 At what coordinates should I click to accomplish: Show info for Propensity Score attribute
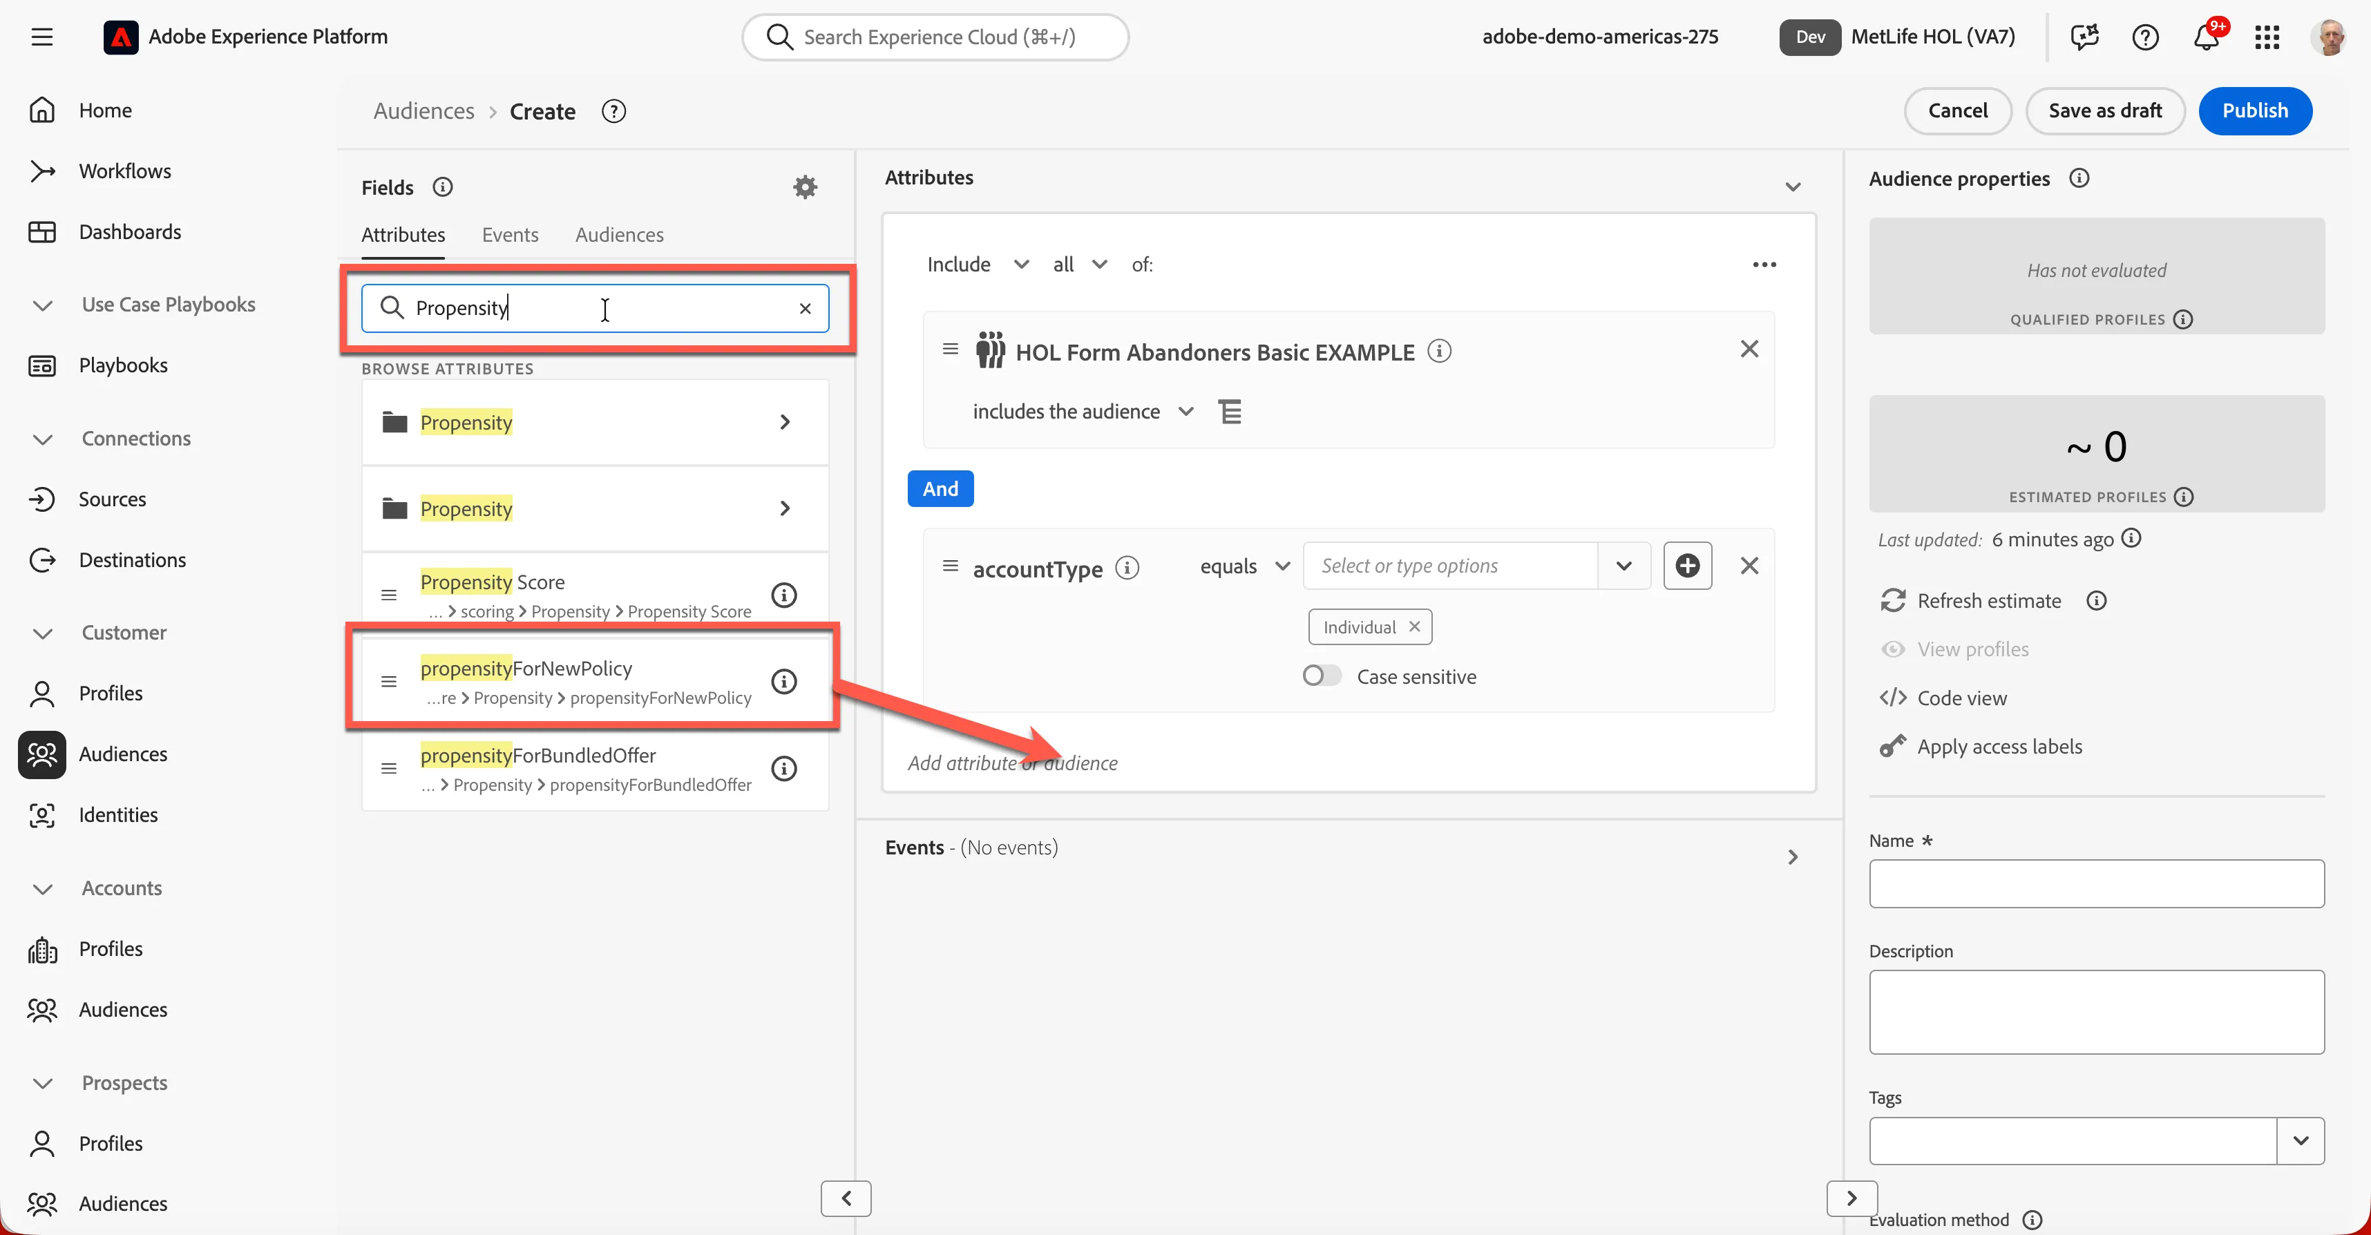click(x=783, y=595)
